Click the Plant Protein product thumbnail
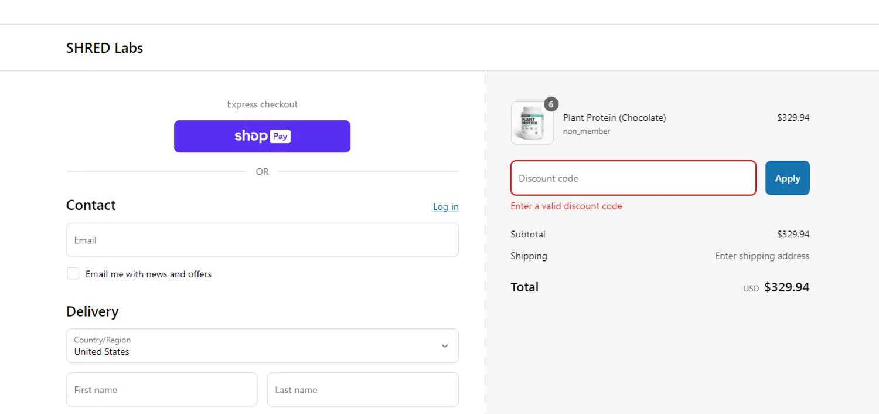879x414 pixels. click(532, 123)
